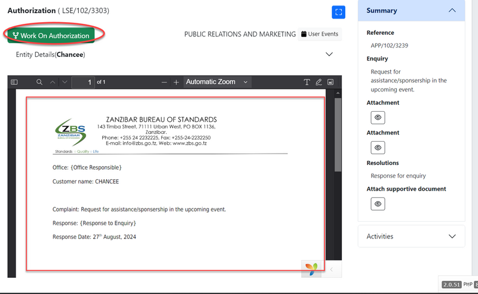Collapse the Summary panel
The image size is (478, 294).
[x=452, y=10]
